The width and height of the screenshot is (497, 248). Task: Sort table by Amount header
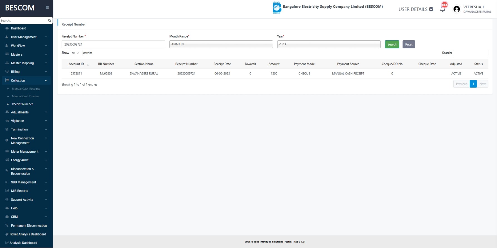(274, 64)
